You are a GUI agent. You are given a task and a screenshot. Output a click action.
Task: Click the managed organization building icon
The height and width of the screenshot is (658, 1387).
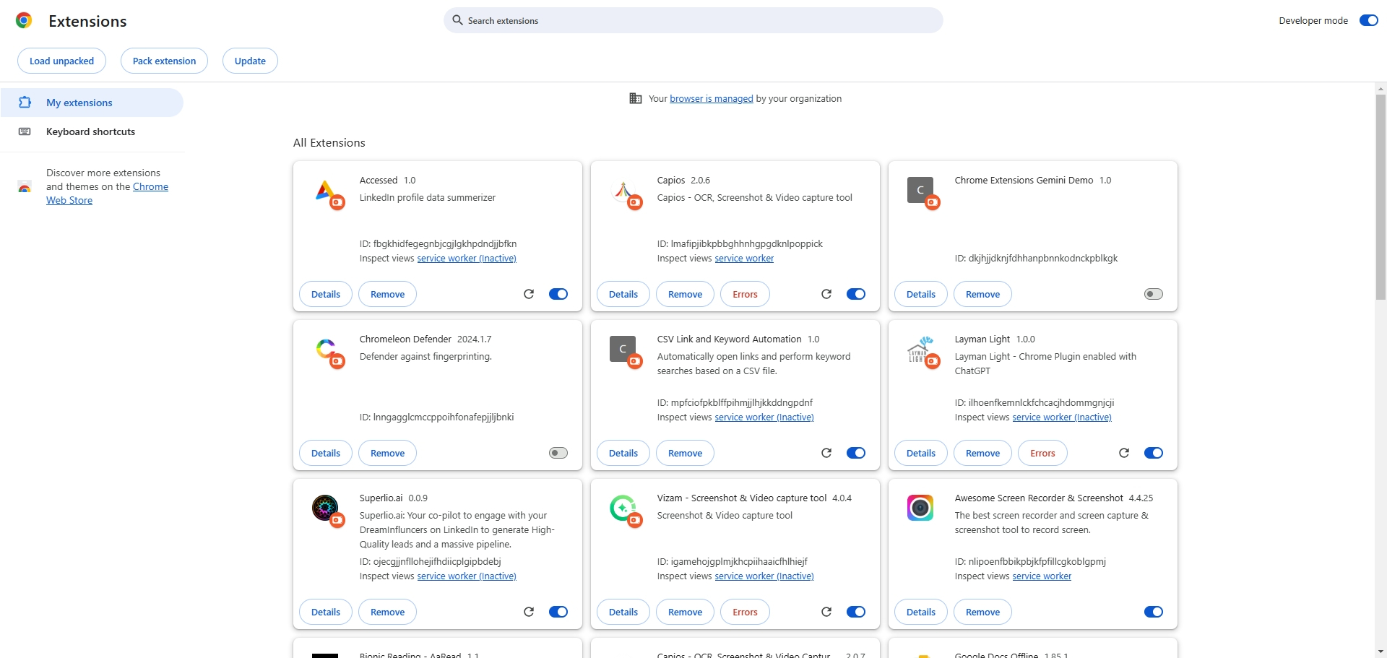click(x=636, y=98)
